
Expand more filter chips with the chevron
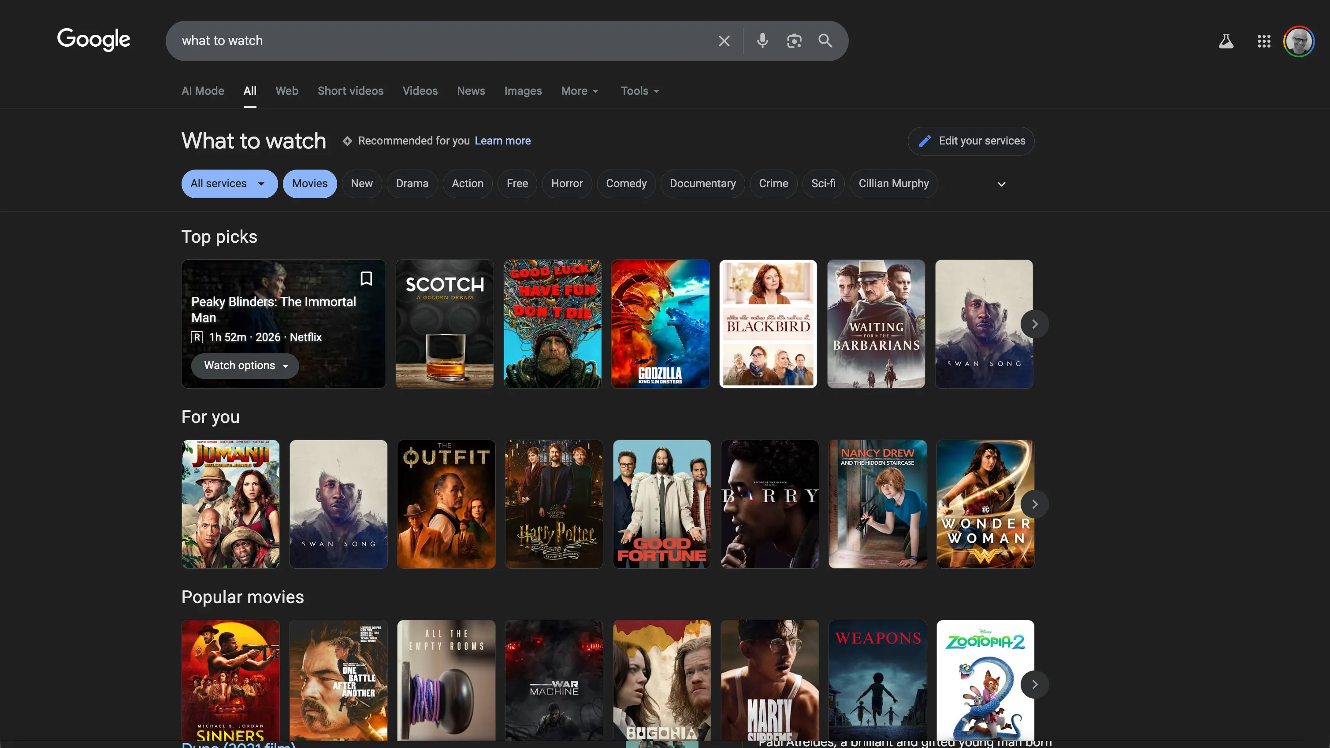[x=1001, y=184]
